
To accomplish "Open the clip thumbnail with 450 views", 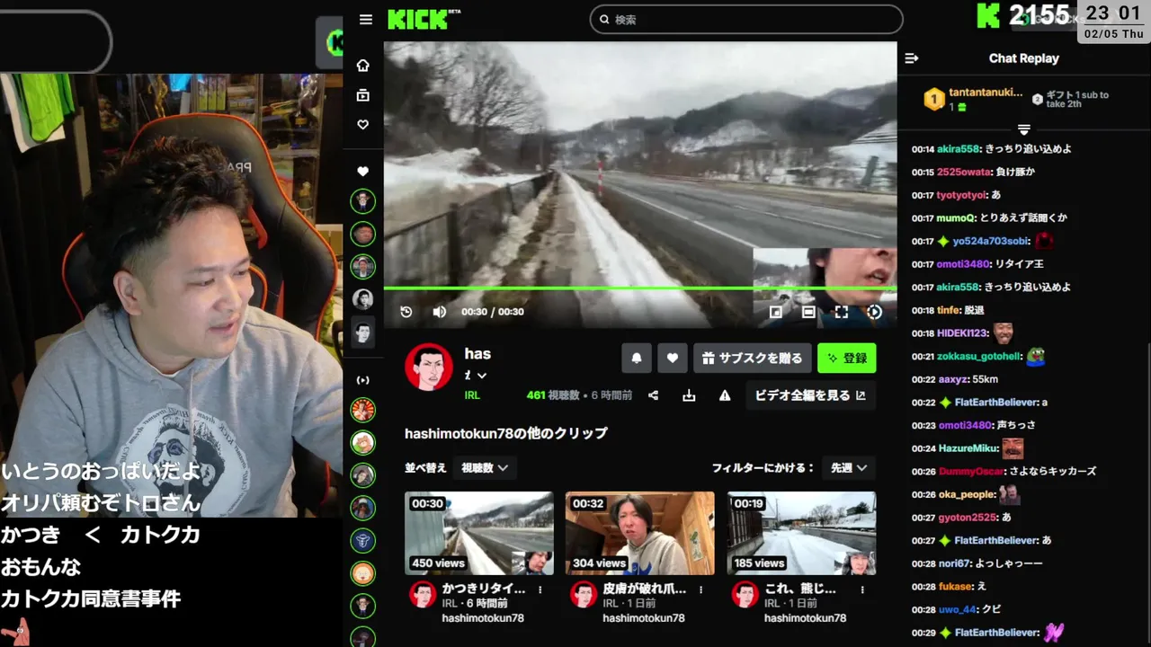I will pos(479,533).
